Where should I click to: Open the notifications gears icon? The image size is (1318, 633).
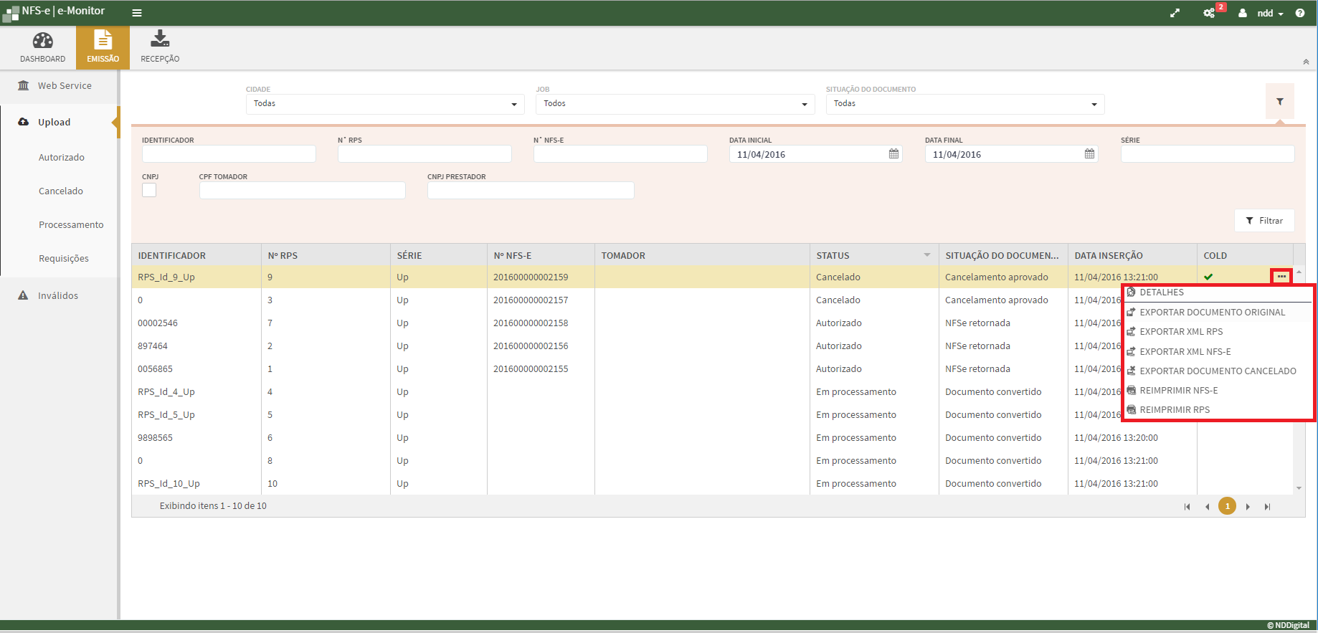[1209, 13]
